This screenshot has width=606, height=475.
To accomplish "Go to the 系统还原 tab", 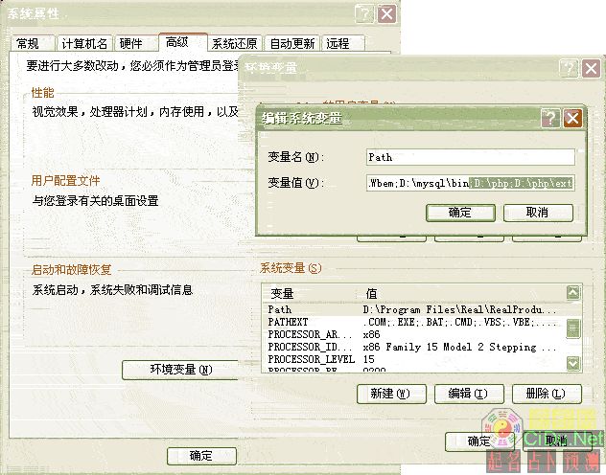I will pos(235,44).
